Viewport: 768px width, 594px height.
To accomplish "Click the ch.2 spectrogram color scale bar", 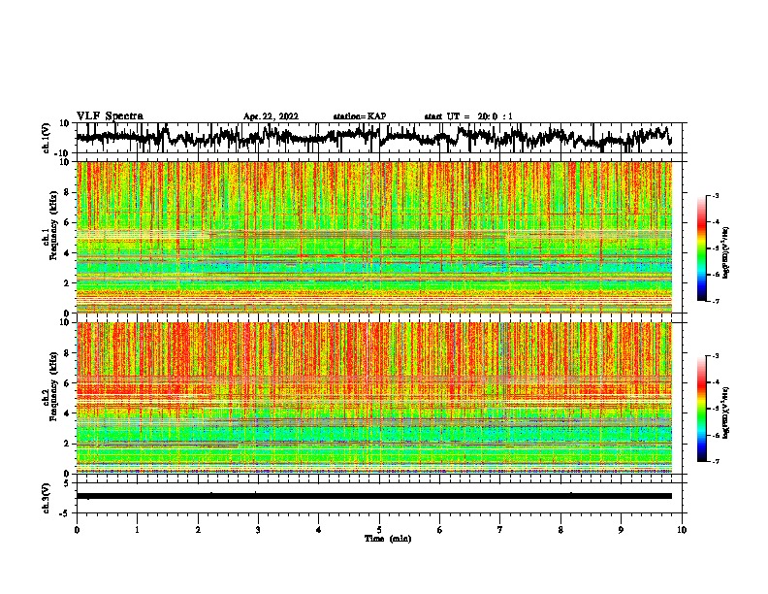I will pos(702,409).
